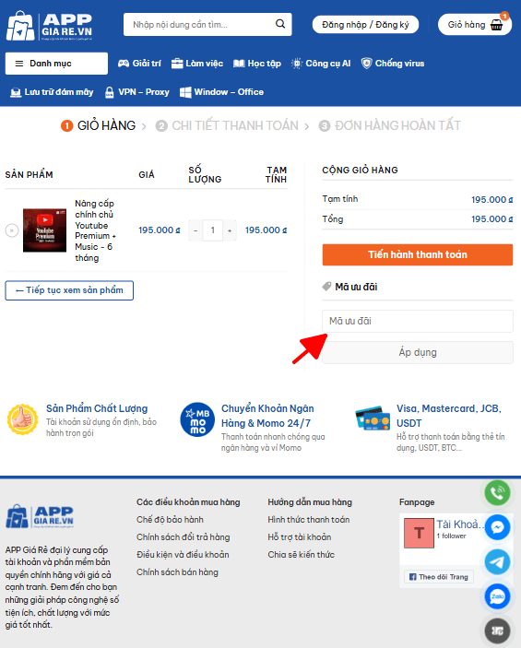The image size is (521, 648).
Task: Open the Messenger chat icon
Action: [497, 527]
